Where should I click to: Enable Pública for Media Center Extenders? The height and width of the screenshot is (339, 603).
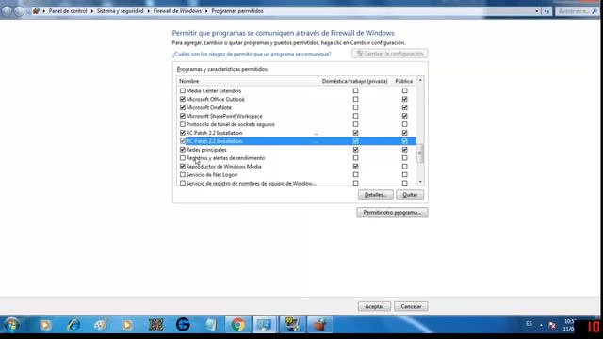click(x=404, y=91)
